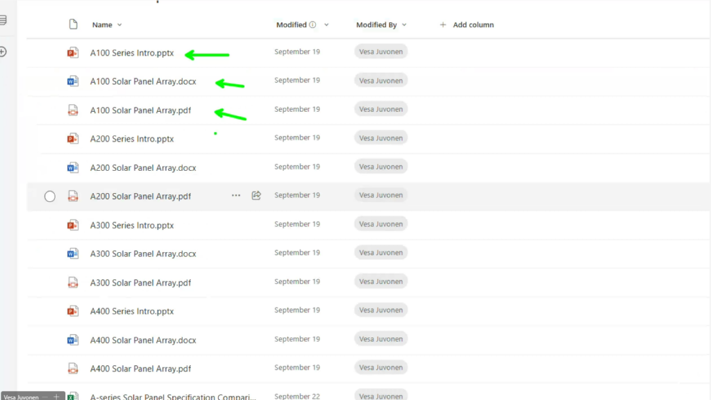Click Word icon of A100 Solar Panel Array.docx
The height and width of the screenshot is (400, 711).
pyautogui.click(x=72, y=81)
